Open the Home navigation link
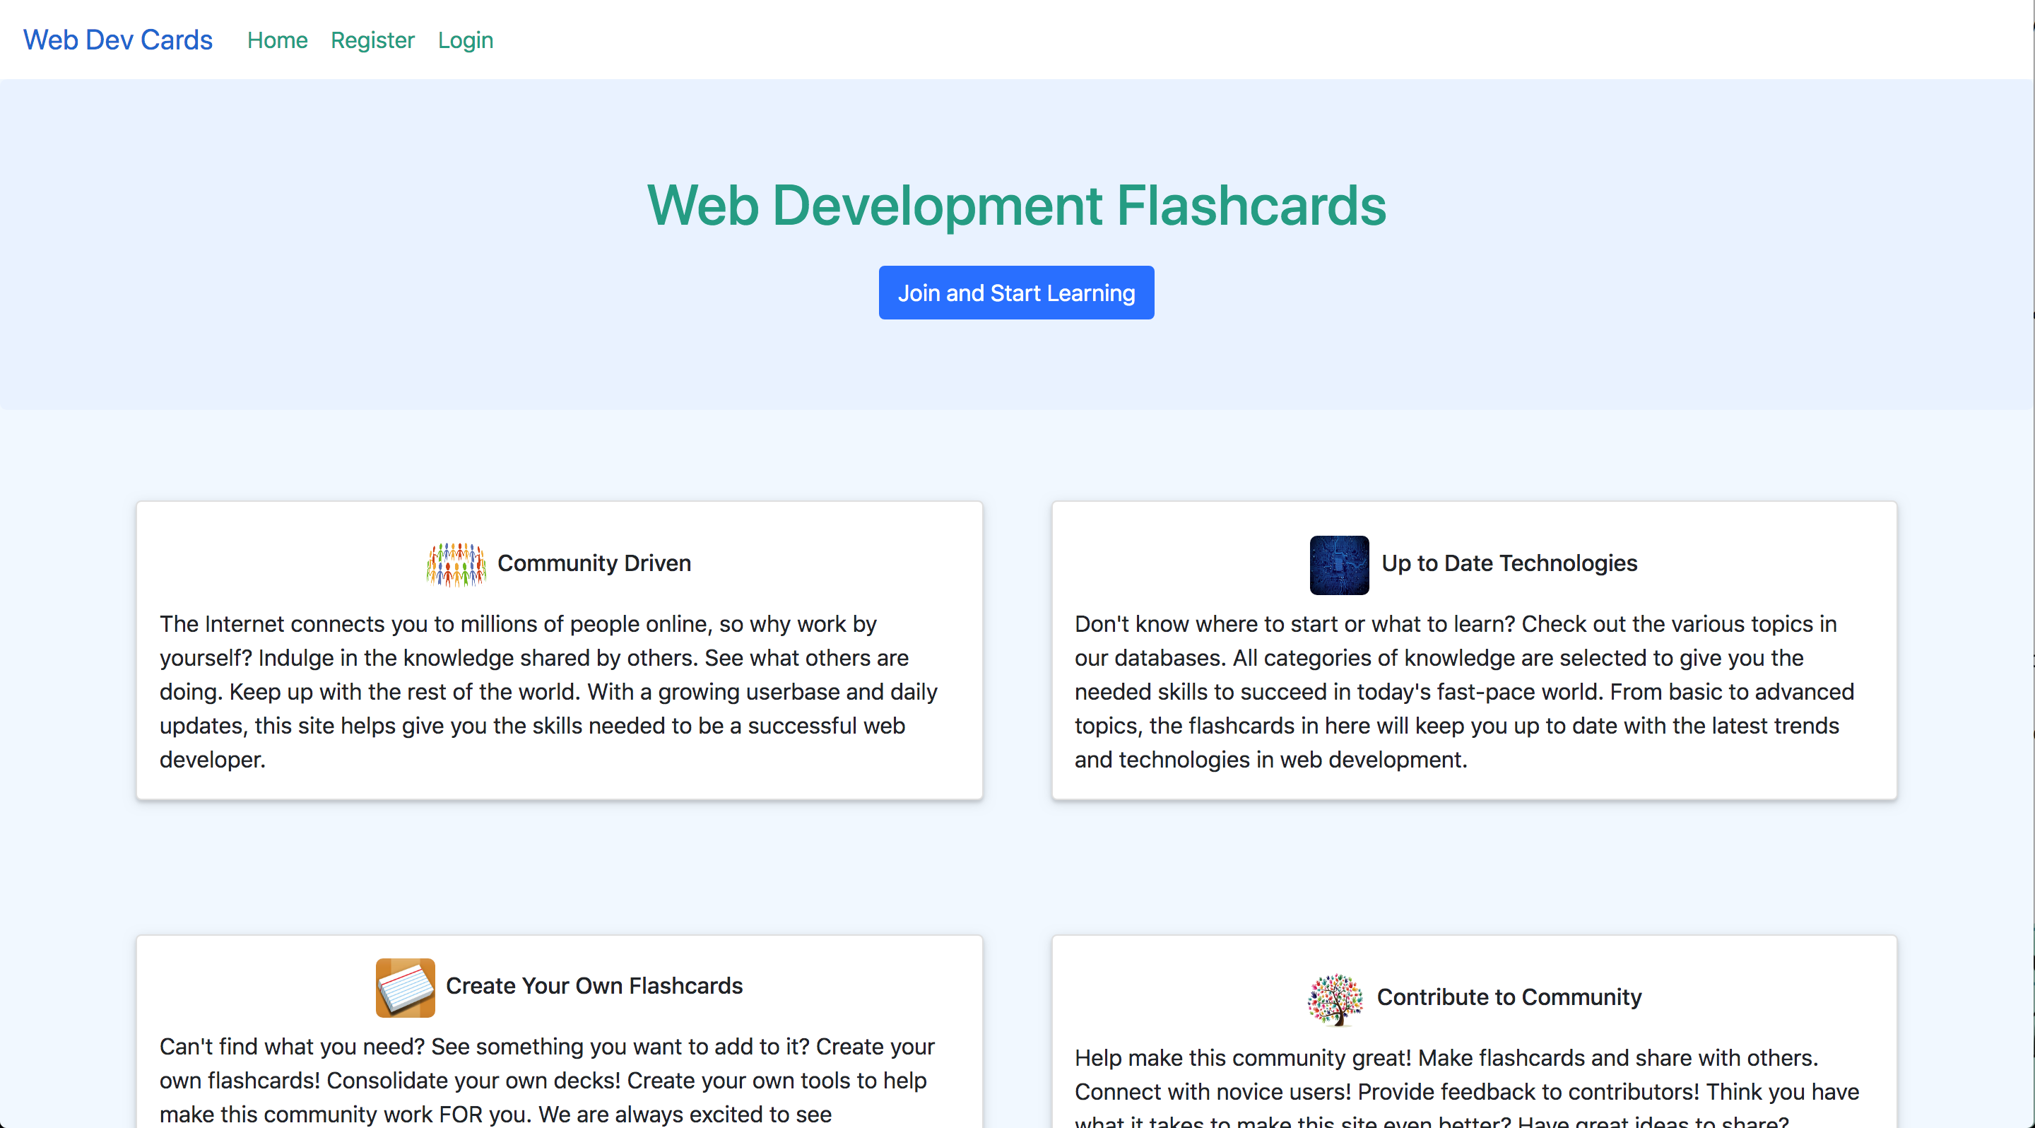Screen dimensions: 2035x1128 tap(276, 40)
